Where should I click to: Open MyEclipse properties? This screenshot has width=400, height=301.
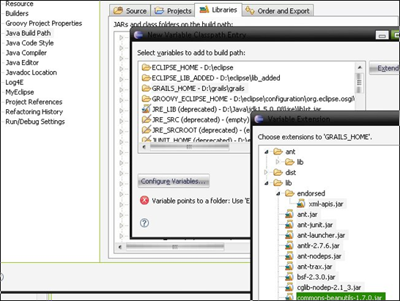[x=20, y=92]
